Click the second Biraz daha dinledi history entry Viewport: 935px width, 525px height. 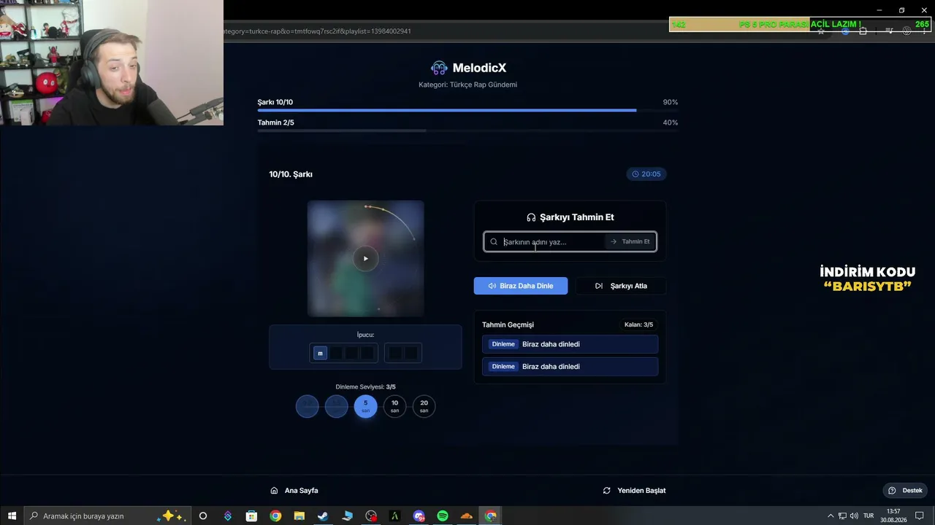[x=570, y=367]
